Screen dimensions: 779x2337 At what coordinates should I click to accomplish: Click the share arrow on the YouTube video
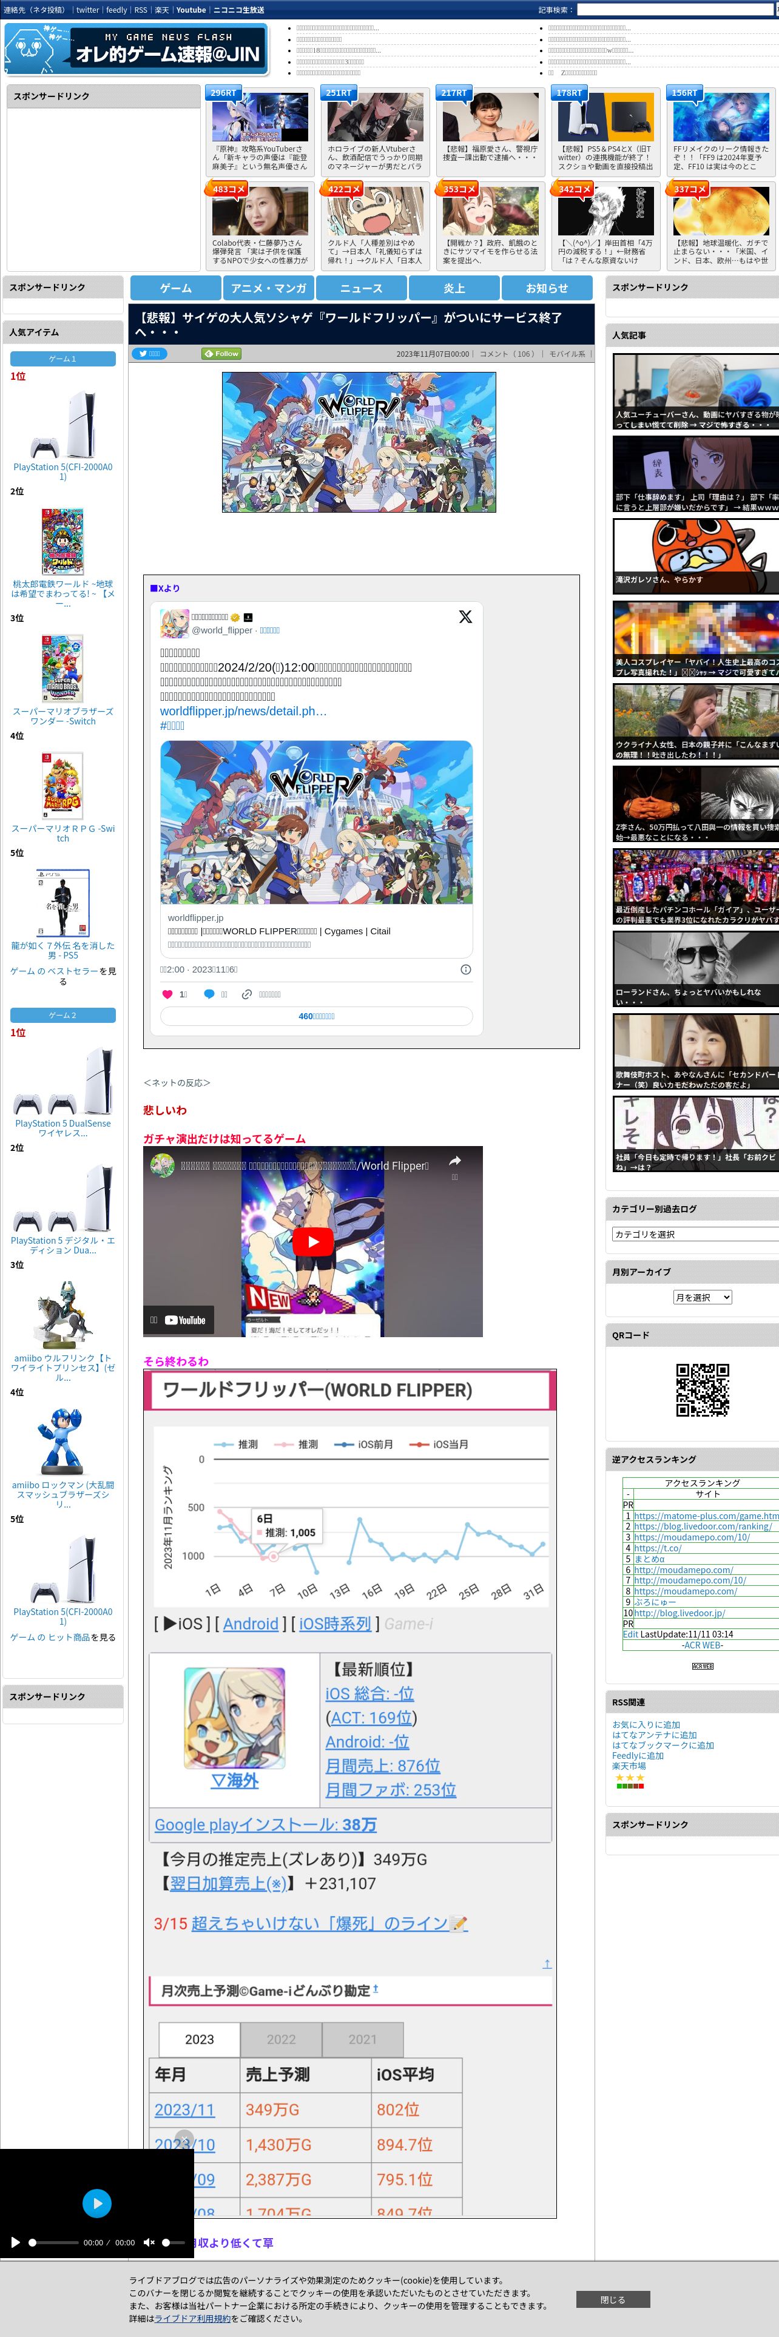pos(454,1161)
